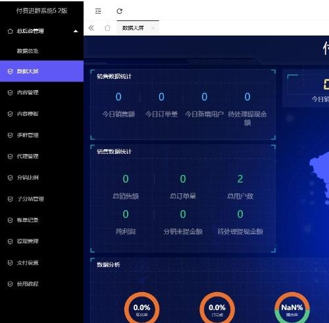The height and width of the screenshot is (323, 329).
Task: Open 代理管理 in the sidebar
Action: [28, 157]
